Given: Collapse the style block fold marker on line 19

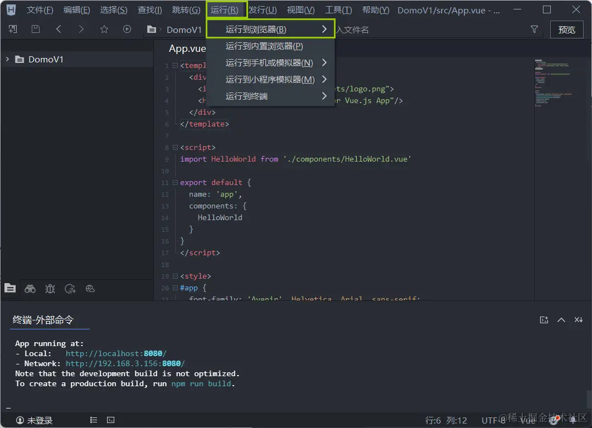Looking at the screenshot, I should pyautogui.click(x=175, y=276).
